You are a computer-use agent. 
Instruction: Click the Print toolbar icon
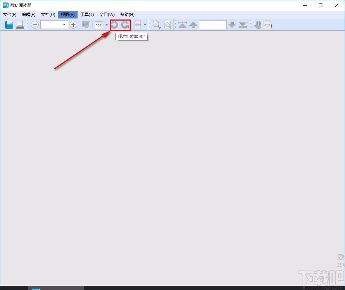click(20, 25)
